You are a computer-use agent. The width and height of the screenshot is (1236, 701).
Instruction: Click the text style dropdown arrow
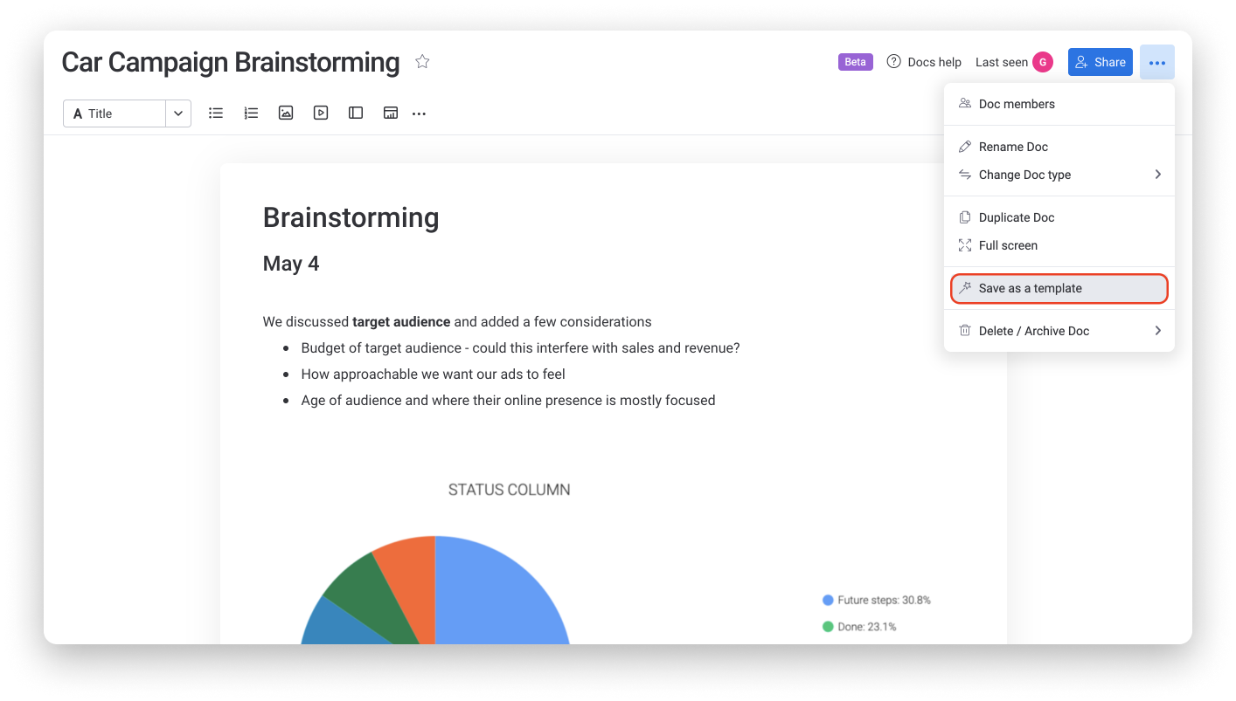[x=178, y=113]
